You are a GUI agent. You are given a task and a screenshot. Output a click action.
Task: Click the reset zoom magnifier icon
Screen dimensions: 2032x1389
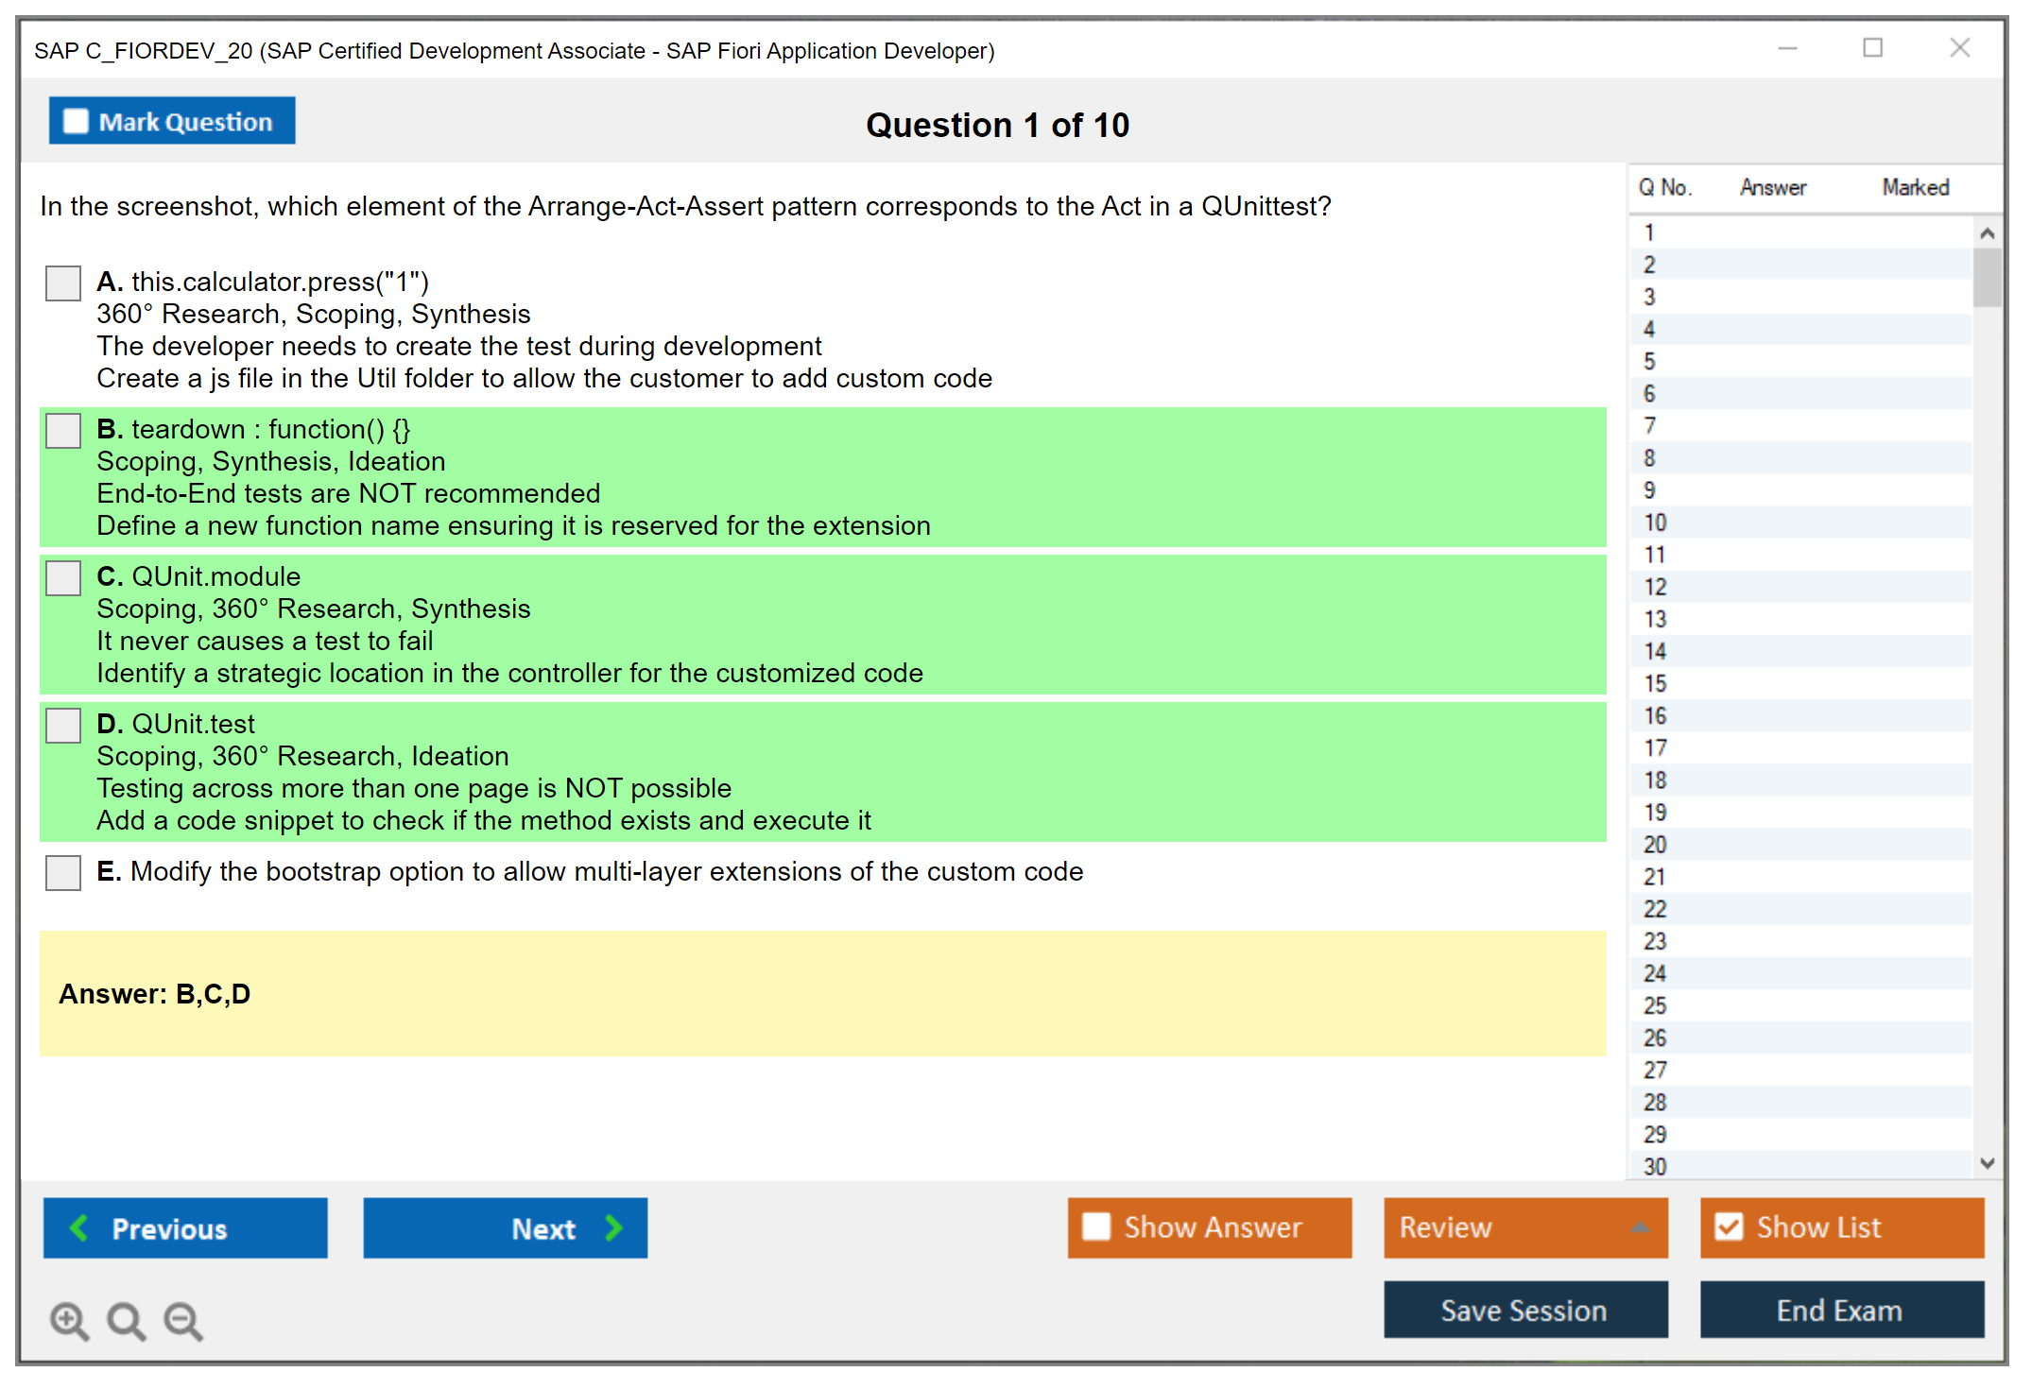(126, 1320)
